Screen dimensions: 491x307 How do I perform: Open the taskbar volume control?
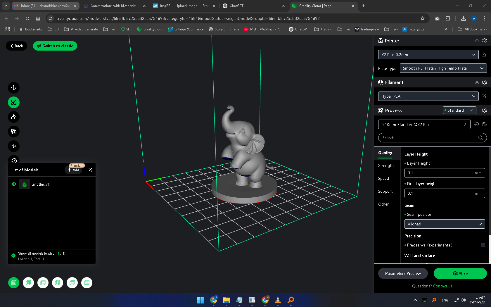click(463, 300)
